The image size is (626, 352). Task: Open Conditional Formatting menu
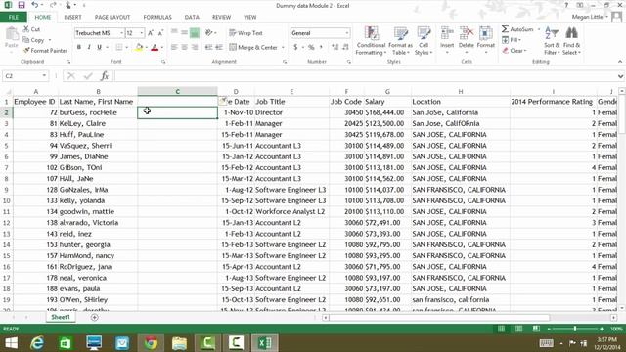coord(371,41)
